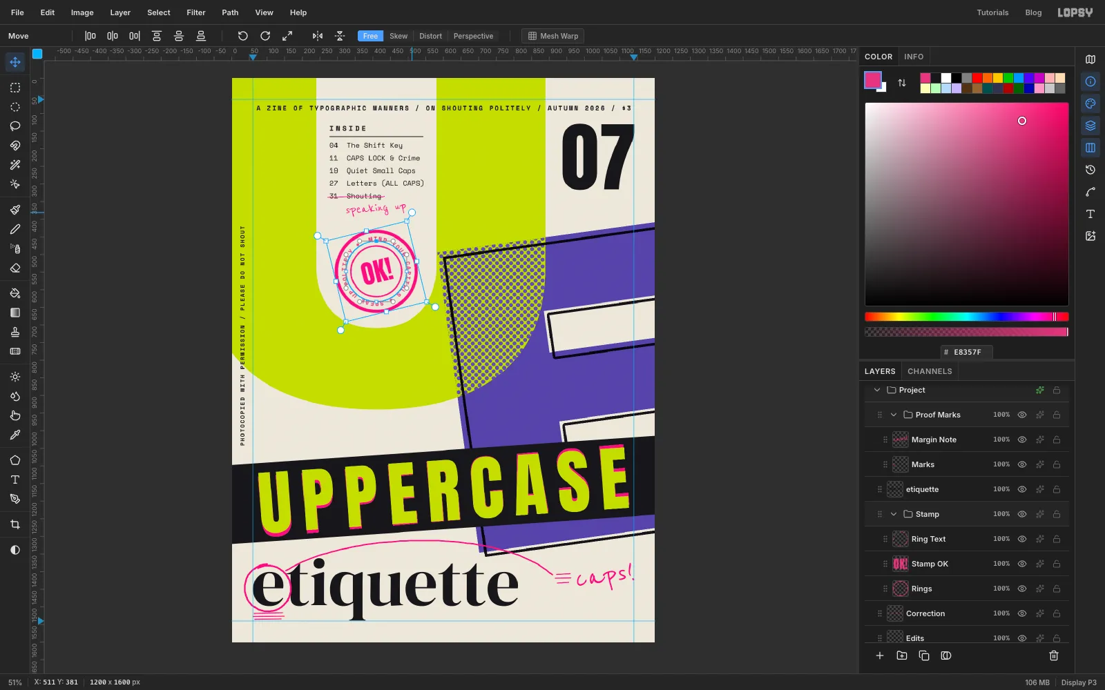Select the eraser tool
This screenshot has height=690, width=1105.
15,268
